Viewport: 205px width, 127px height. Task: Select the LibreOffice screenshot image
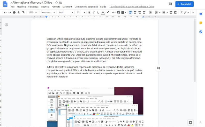(95, 107)
